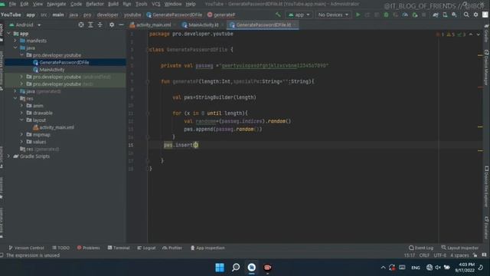Click the UTF-8 encoding status entry
Image resolution: width=490 pixels, height=276 pixels.
(x=440, y=255)
